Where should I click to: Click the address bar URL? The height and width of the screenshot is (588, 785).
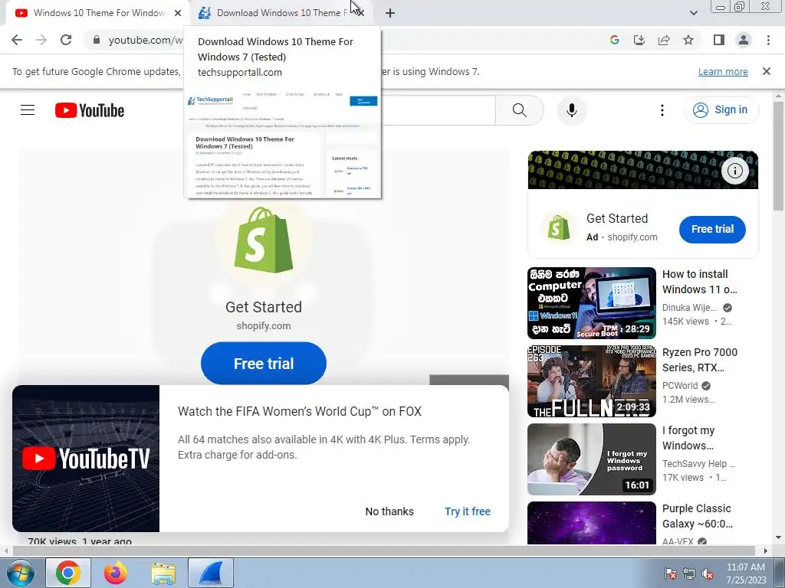pos(145,40)
